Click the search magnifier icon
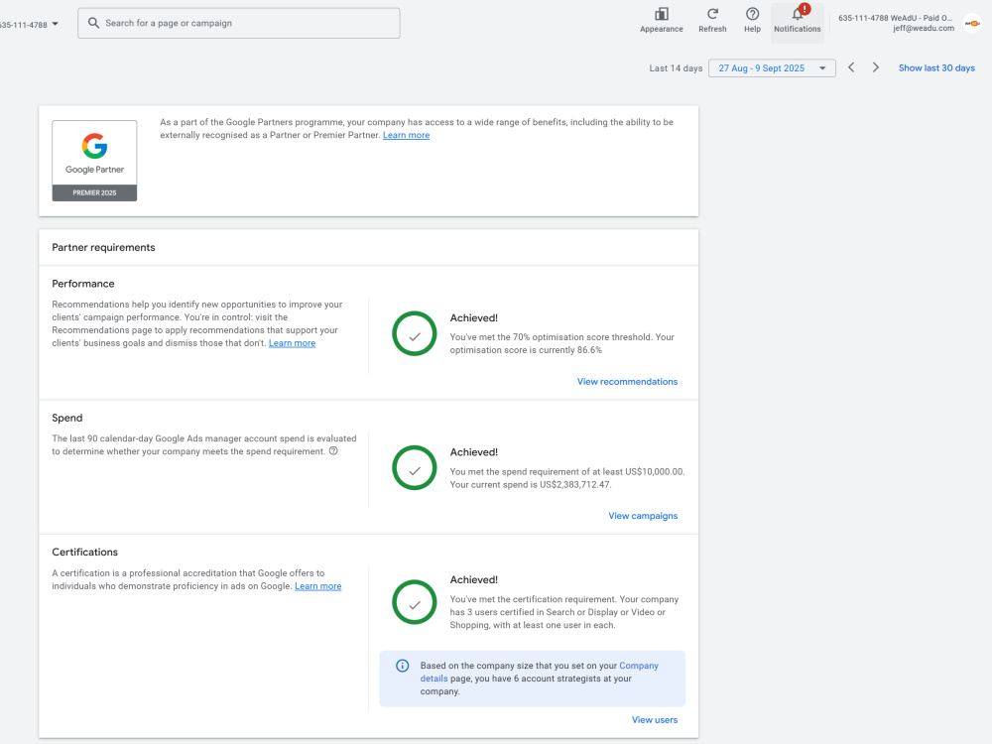992x744 pixels. [93, 23]
